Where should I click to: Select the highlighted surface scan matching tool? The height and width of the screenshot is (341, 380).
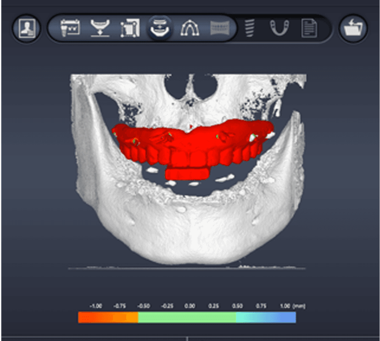(x=159, y=28)
